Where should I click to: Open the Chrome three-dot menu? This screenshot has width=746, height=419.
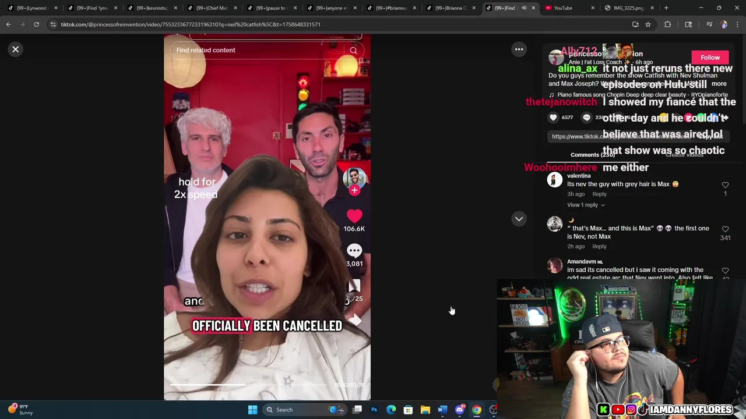737,24
